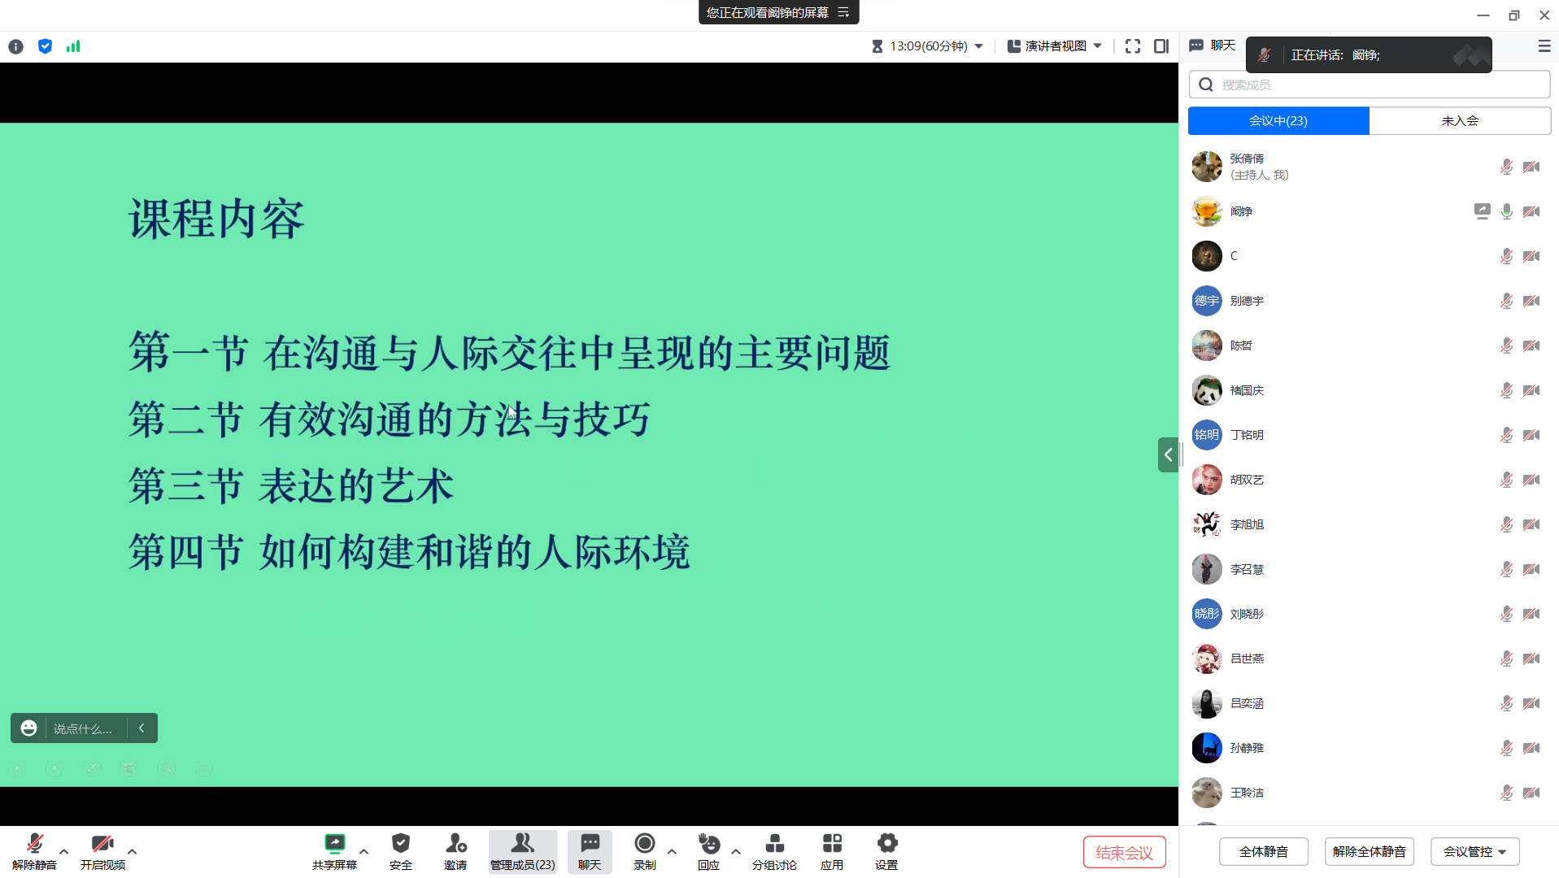
Task: Switch to the 未入会 tab
Action: (1460, 121)
